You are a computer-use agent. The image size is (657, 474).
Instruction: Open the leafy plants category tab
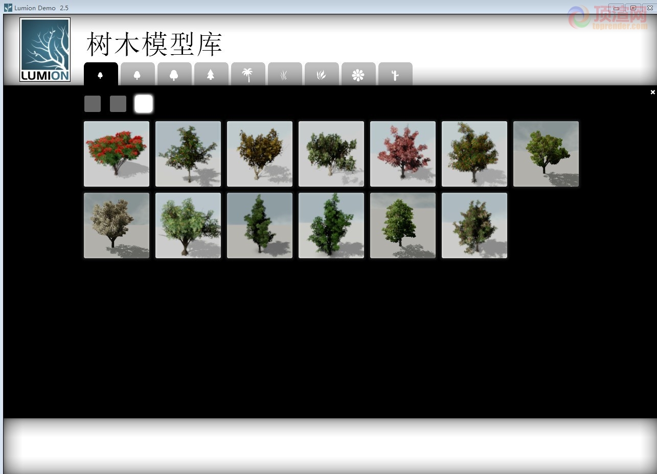322,74
